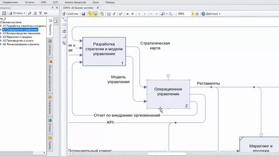Select the Операционное управление process block
The width and height of the screenshot is (279, 157).
coord(168,94)
